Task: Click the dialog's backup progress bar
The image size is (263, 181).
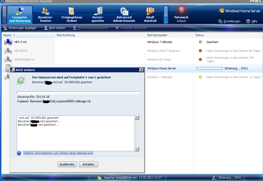Action: pos(78,93)
